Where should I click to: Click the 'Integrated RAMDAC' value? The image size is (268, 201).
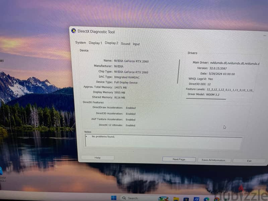coord(127,77)
